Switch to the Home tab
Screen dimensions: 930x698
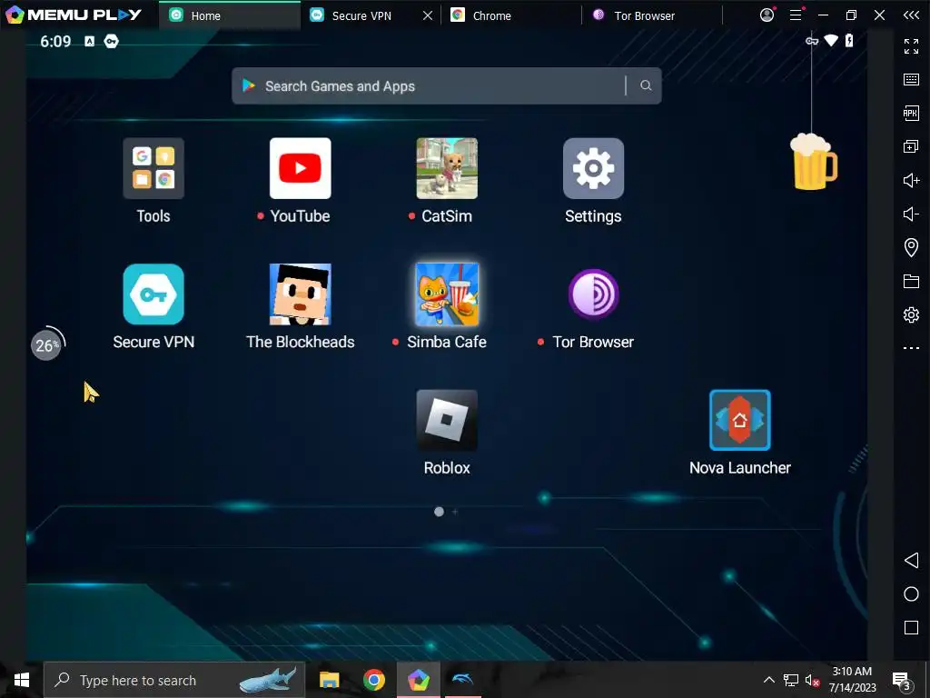230,15
